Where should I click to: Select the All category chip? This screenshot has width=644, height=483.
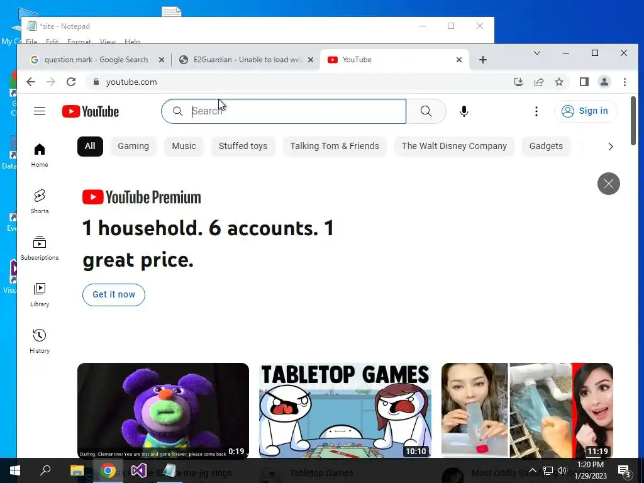90,146
